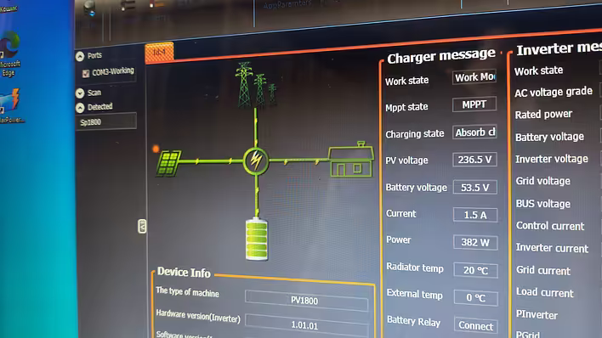Click the Inverter voltage label

(x=552, y=159)
